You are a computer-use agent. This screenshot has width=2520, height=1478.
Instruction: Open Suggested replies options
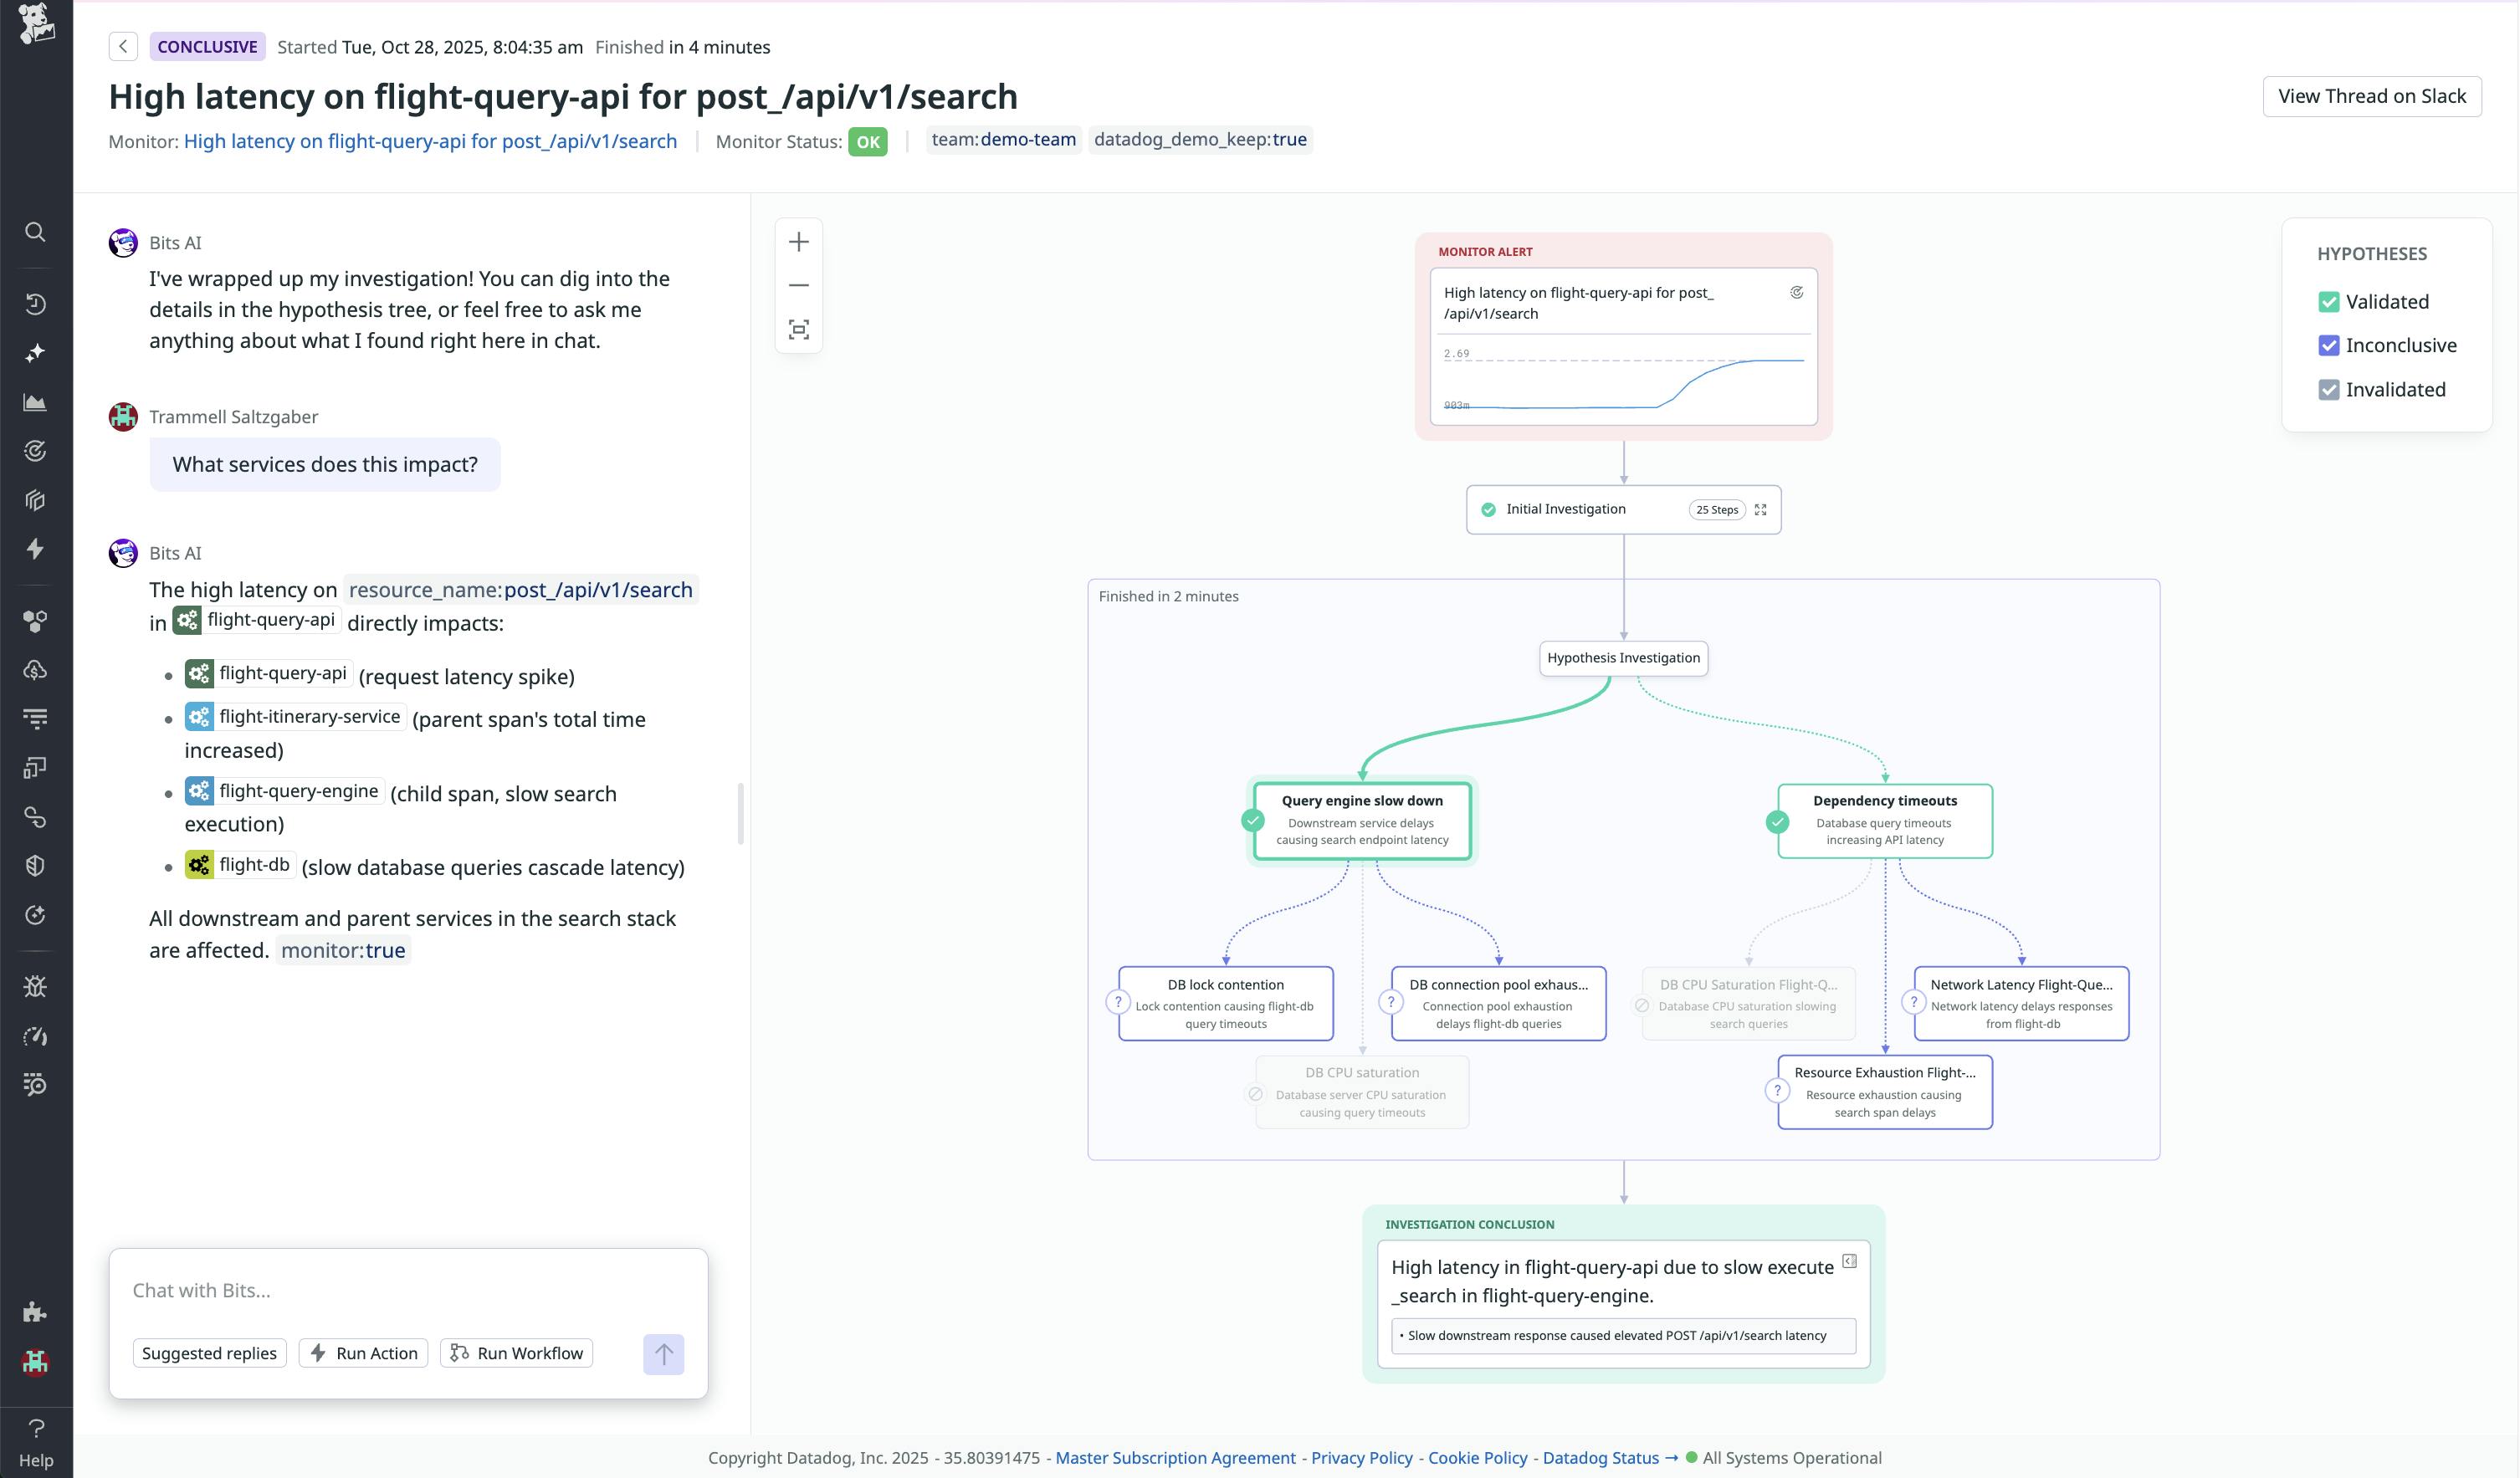(x=209, y=1352)
